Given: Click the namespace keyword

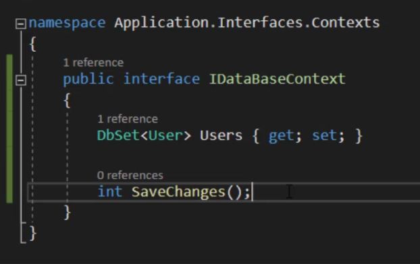Looking at the screenshot, I should coord(67,24).
